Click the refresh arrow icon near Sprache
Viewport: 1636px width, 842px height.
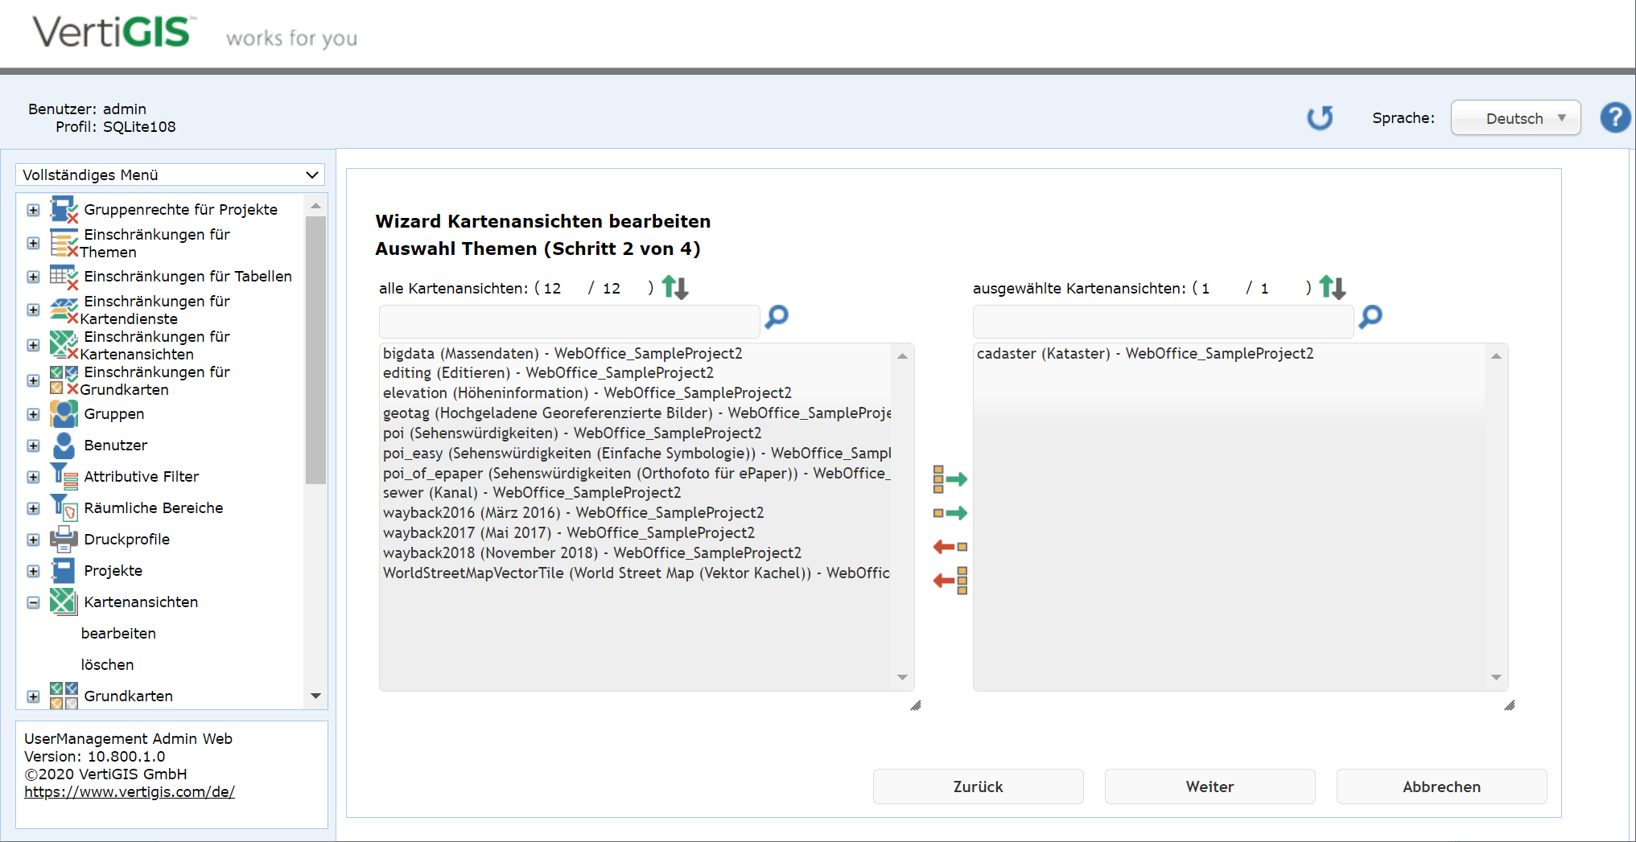(1319, 118)
